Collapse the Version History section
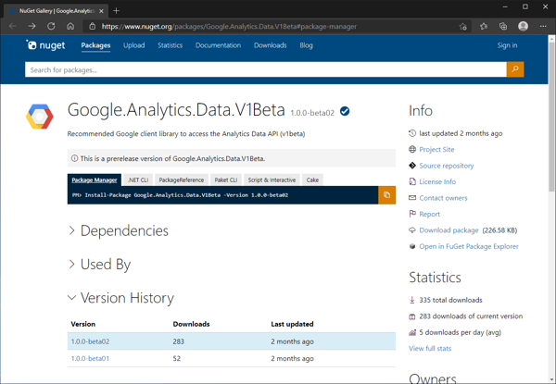The height and width of the screenshot is (384, 556). [121, 298]
